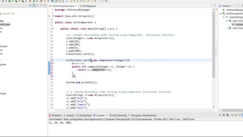The height and width of the screenshot is (137, 243).
Task: Toggle the console icon after Scroll Lock
Action: tap(240, 115)
